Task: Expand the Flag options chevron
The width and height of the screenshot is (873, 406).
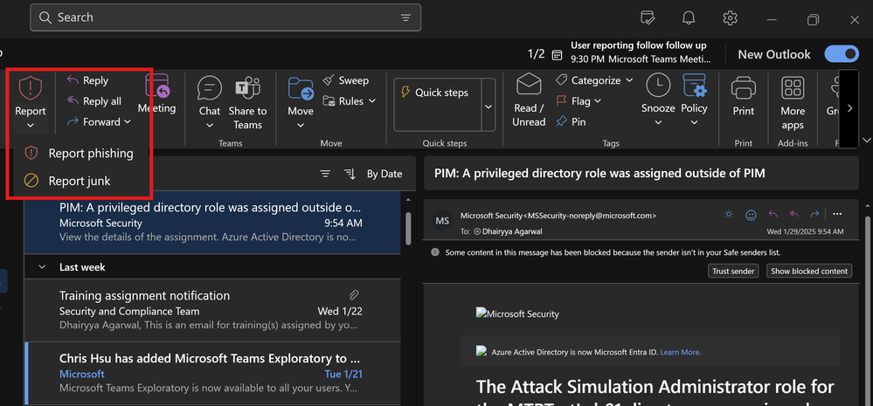Action: pyautogui.click(x=598, y=101)
